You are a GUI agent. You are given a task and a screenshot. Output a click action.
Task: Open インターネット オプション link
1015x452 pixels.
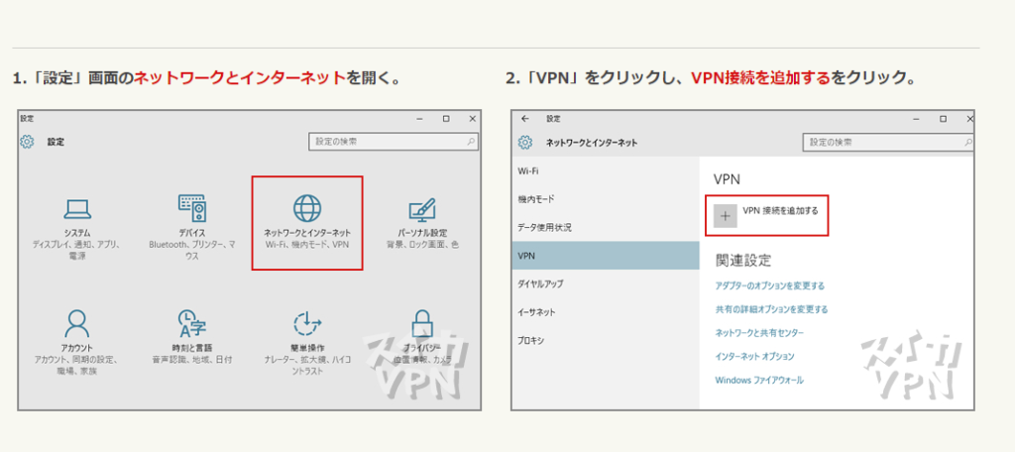pos(754,356)
